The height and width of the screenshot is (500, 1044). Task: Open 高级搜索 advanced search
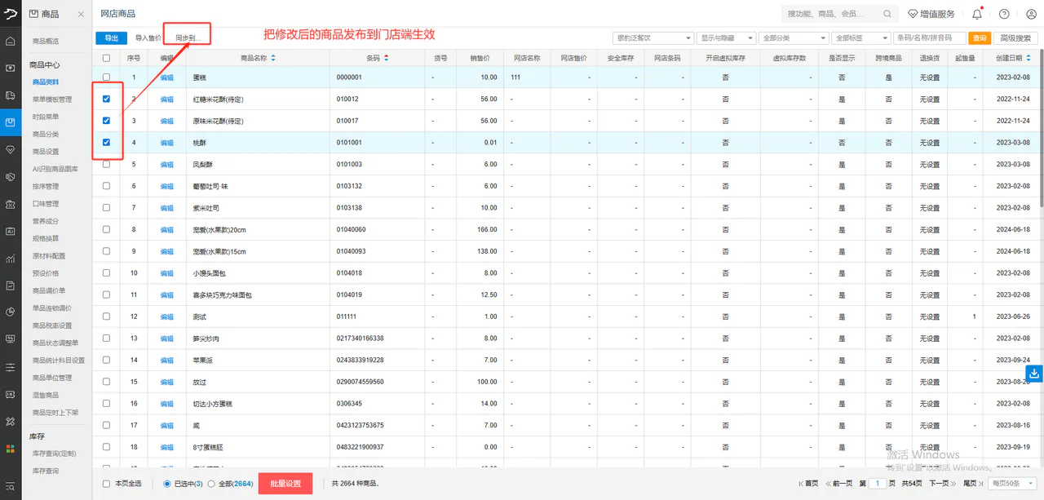1015,38
